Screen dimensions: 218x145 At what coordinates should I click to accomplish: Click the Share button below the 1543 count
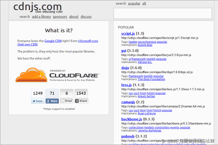81,101
